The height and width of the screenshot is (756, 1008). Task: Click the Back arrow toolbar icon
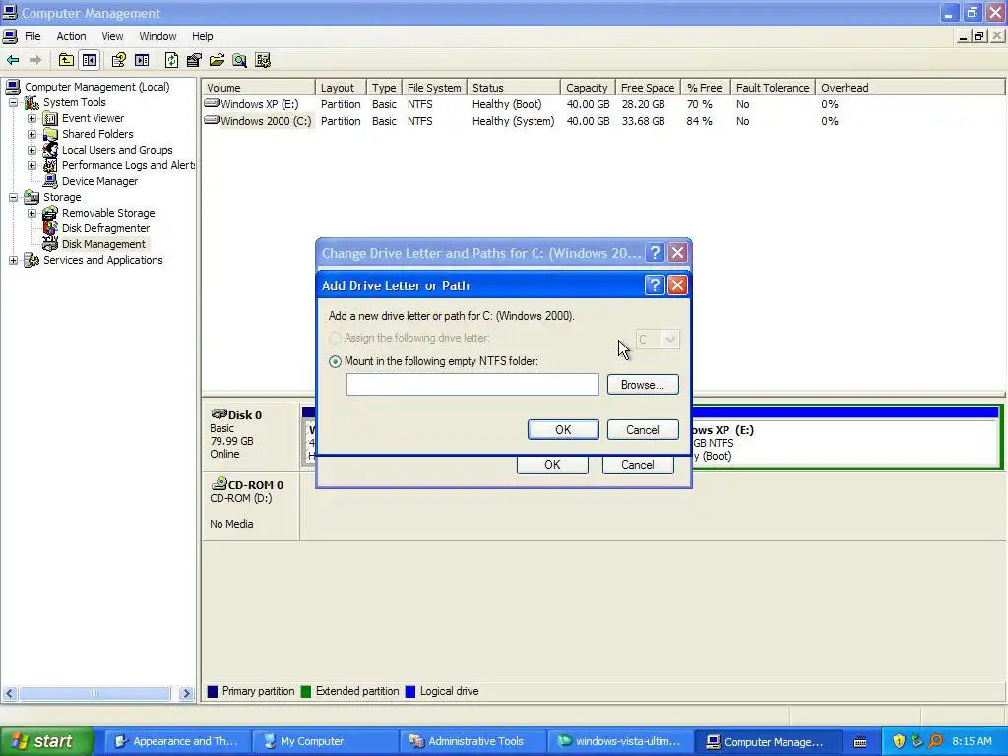coord(13,60)
